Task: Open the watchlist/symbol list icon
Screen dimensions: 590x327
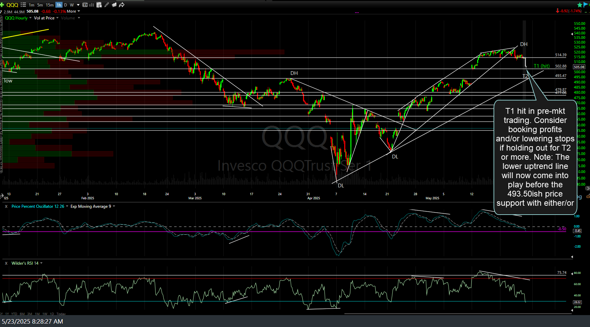Action: pyautogui.click(x=23, y=4)
